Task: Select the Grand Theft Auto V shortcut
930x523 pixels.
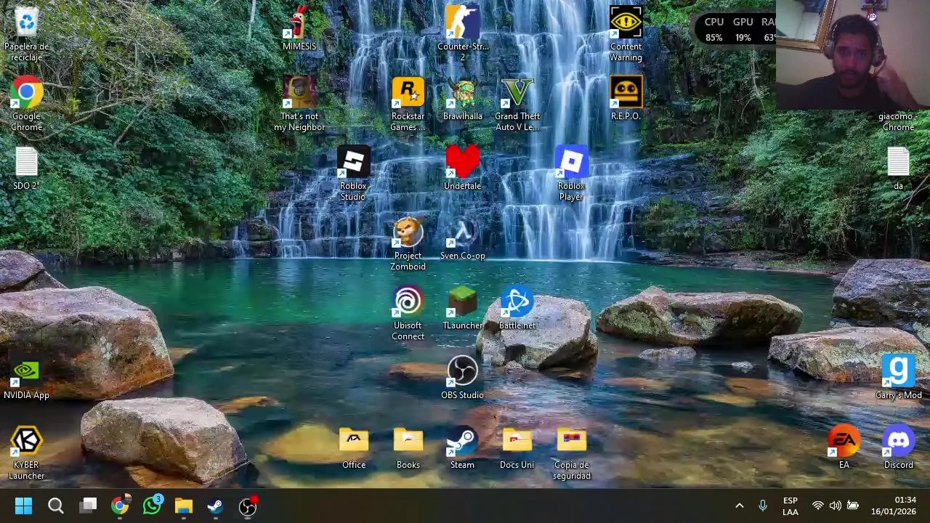Action: (x=517, y=104)
